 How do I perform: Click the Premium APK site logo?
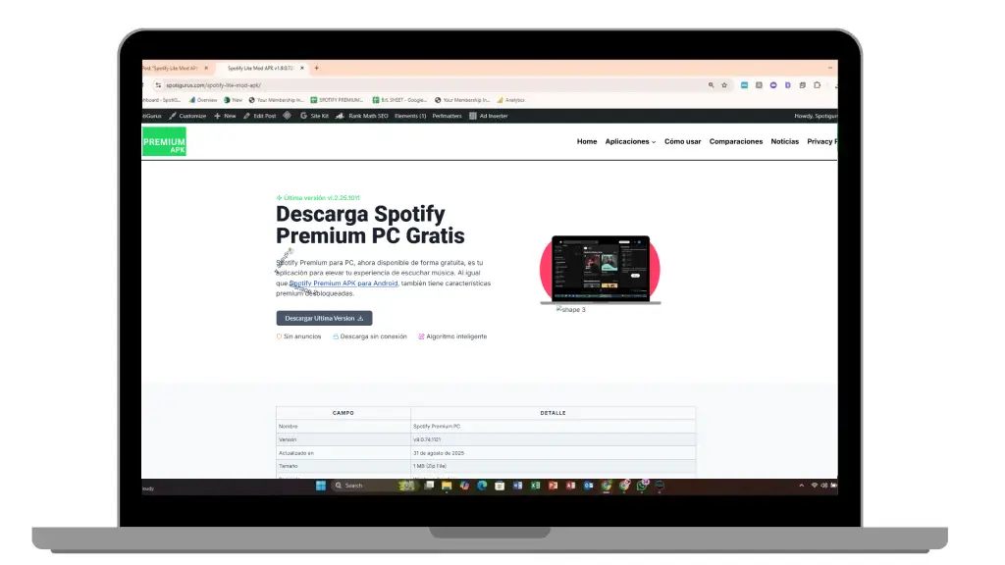[164, 141]
